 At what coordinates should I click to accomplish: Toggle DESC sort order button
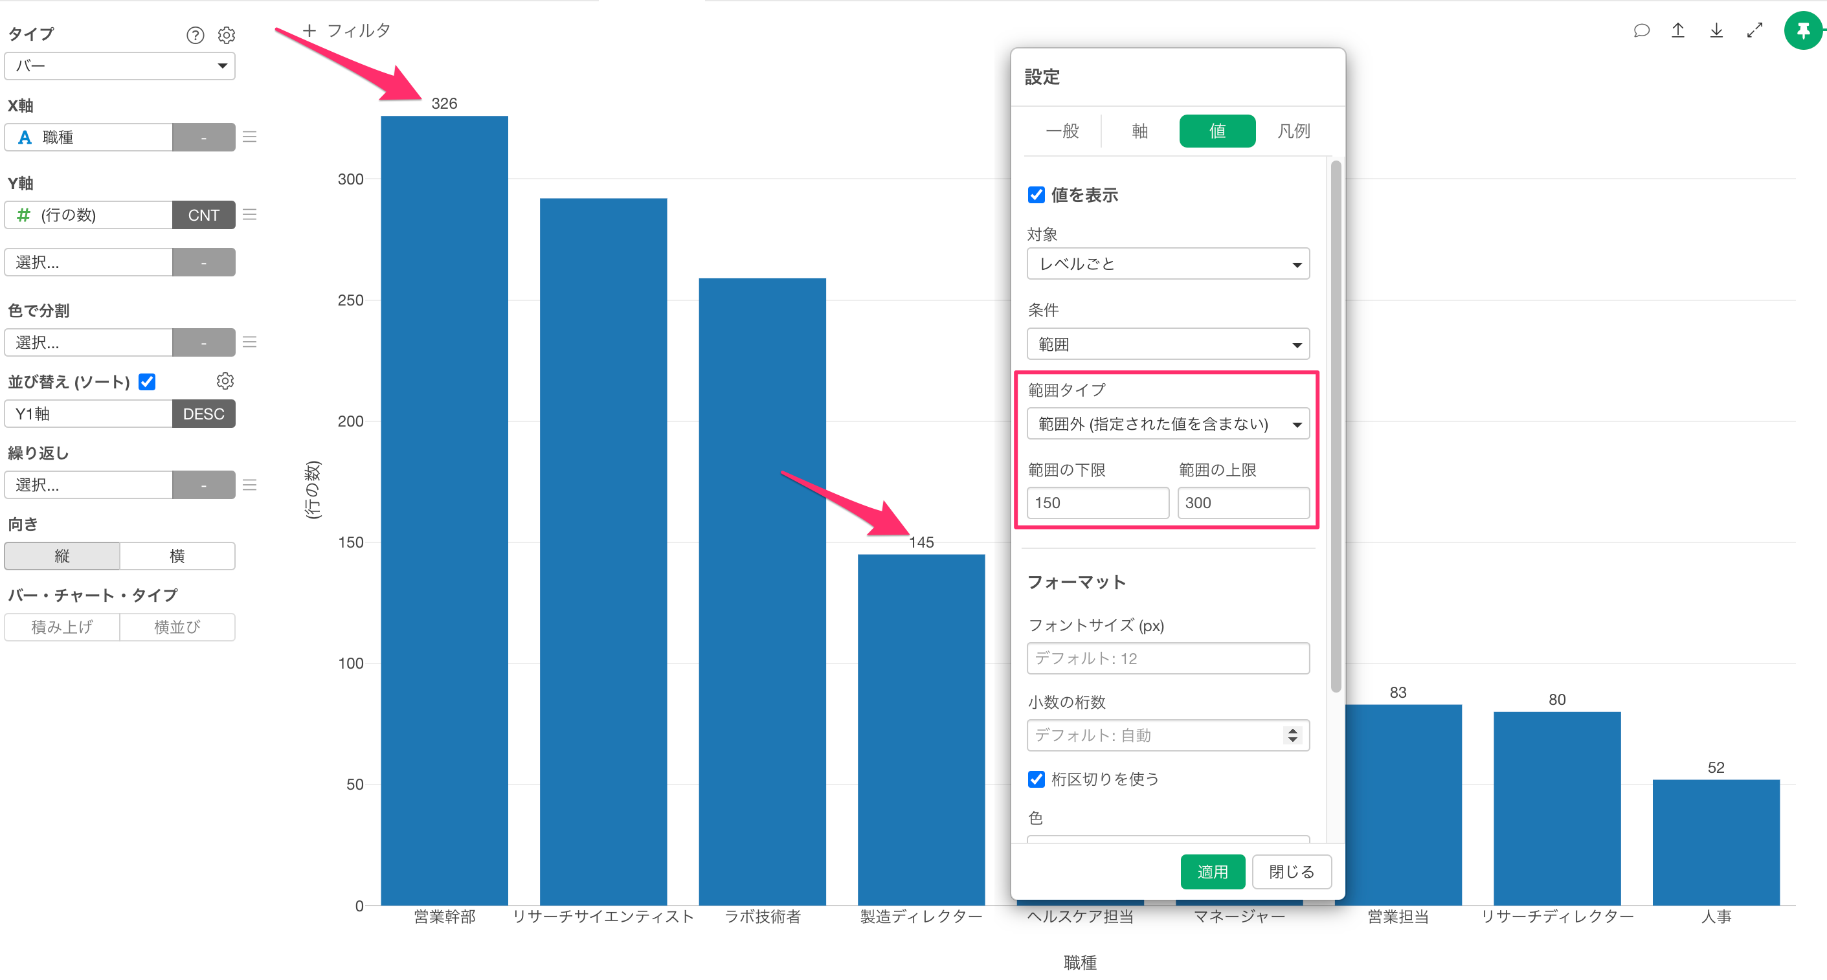click(203, 414)
